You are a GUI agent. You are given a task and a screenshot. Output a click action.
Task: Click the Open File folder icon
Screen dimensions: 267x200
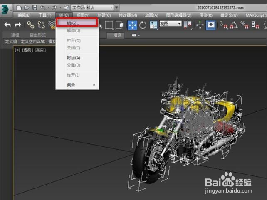click(x=26, y=7)
